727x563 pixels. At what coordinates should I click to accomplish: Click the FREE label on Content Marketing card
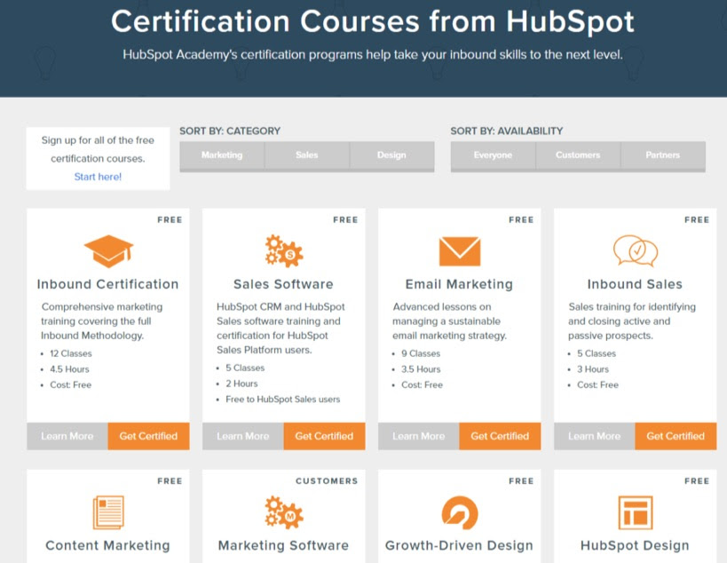(x=170, y=481)
